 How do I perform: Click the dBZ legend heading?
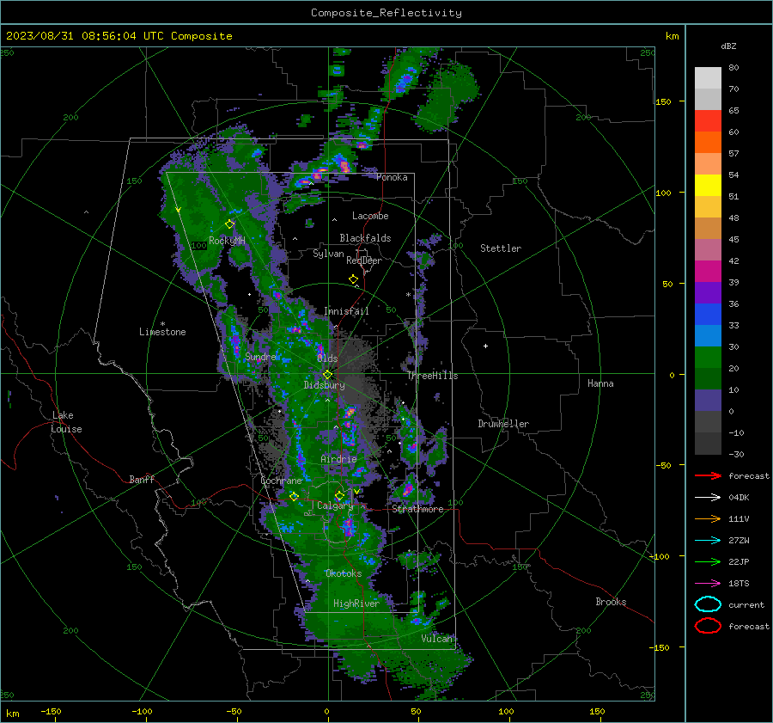point(728,46)
